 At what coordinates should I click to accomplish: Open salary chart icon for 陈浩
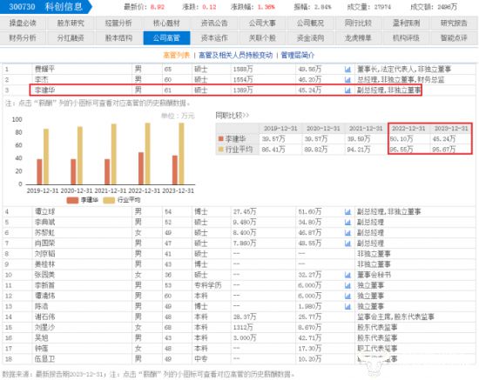coord(347,306)
